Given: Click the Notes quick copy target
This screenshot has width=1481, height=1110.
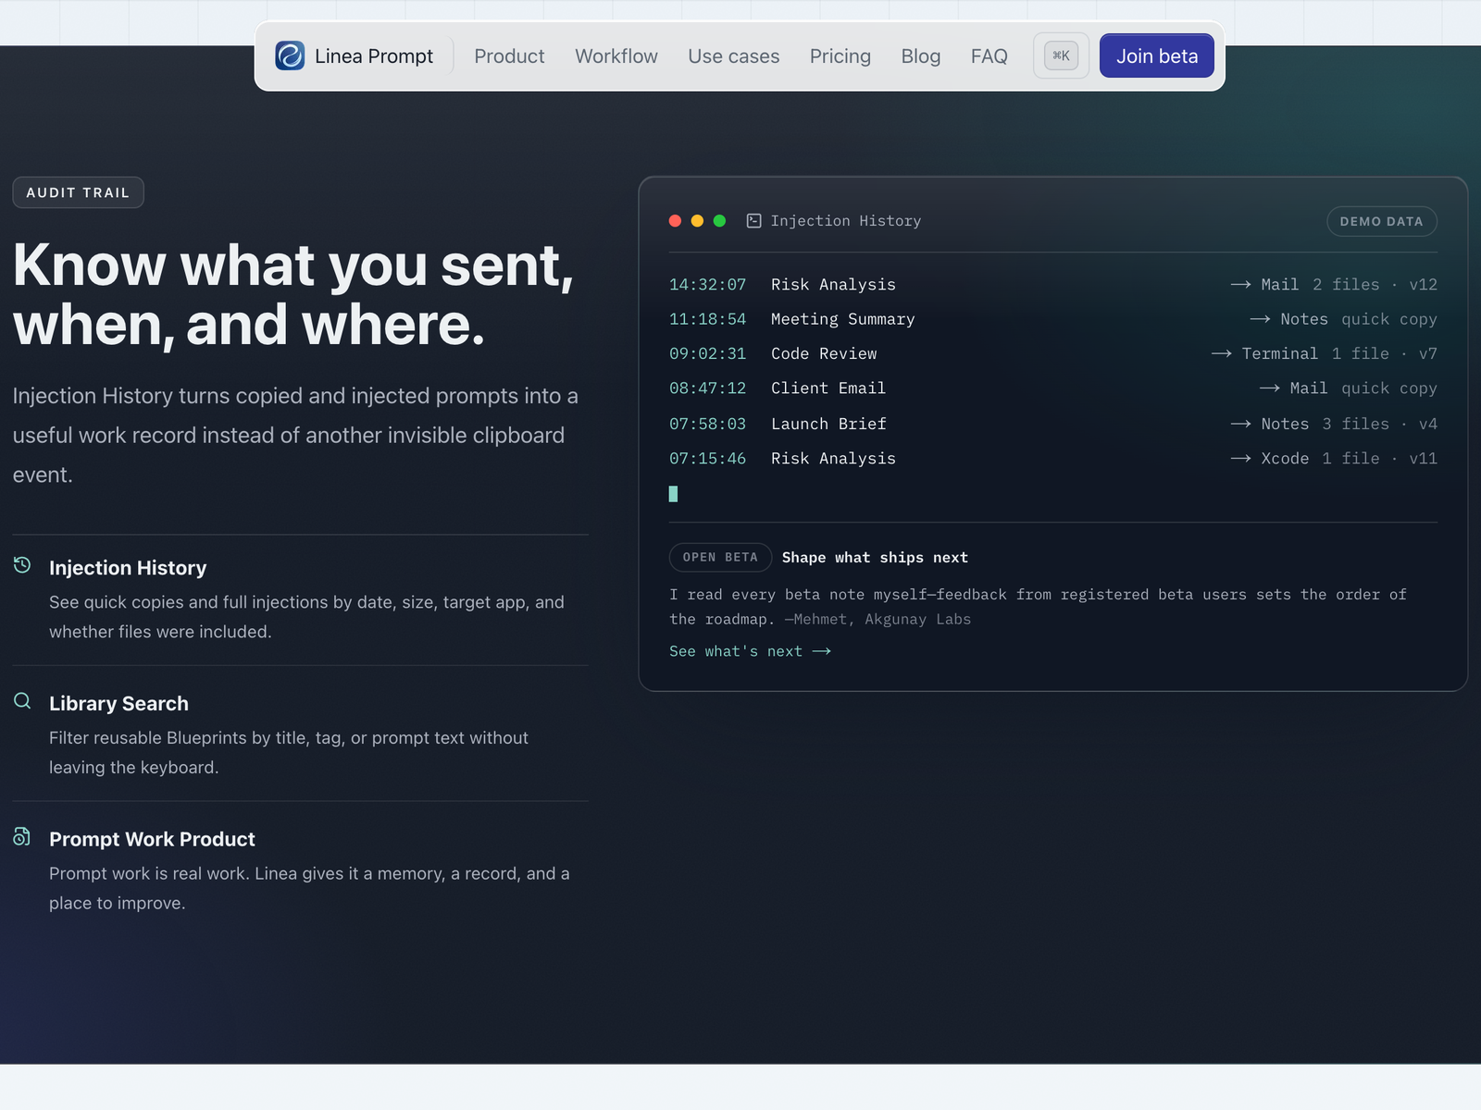Looking at the screenshot, I should [x=1344, y=319].
